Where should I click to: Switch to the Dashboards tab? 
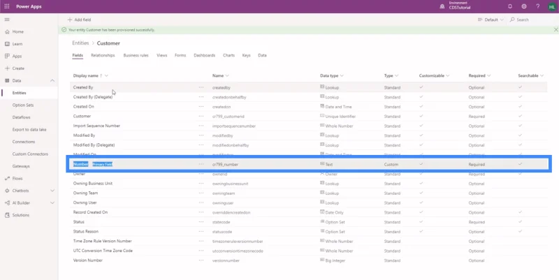(204, 56)
